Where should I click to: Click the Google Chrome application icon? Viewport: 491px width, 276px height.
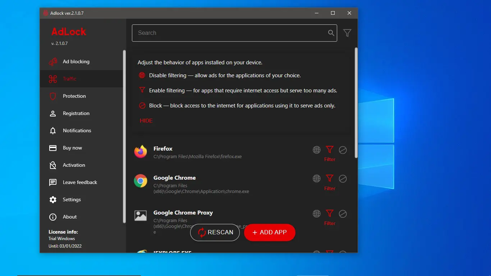[141, 181]
